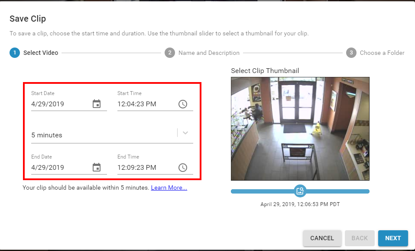Open the Start Date calendar picker icon
Viewport: 415px width, 251px height.
[x=97, y=104]
